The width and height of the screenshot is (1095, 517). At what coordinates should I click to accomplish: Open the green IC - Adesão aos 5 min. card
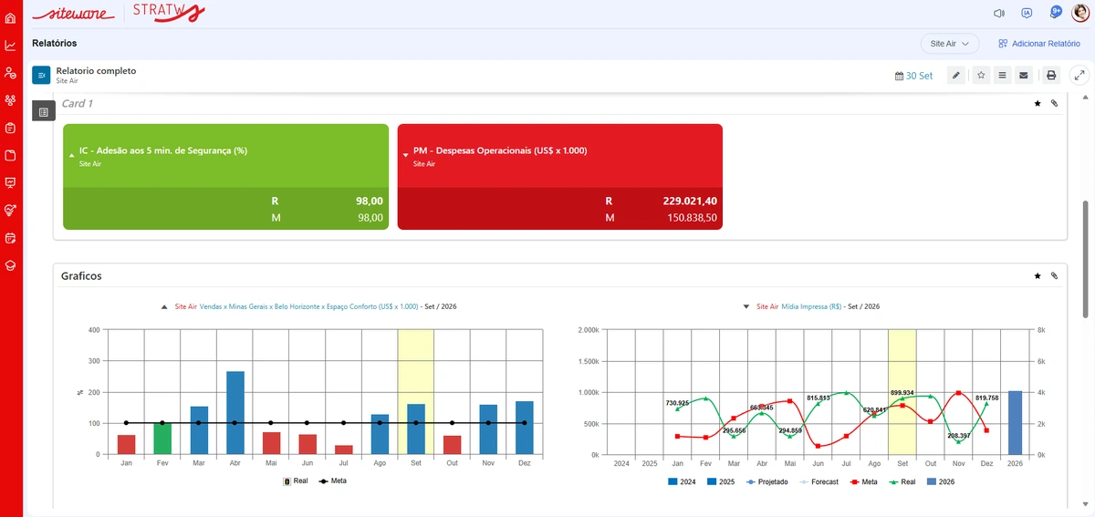[225, 177]
